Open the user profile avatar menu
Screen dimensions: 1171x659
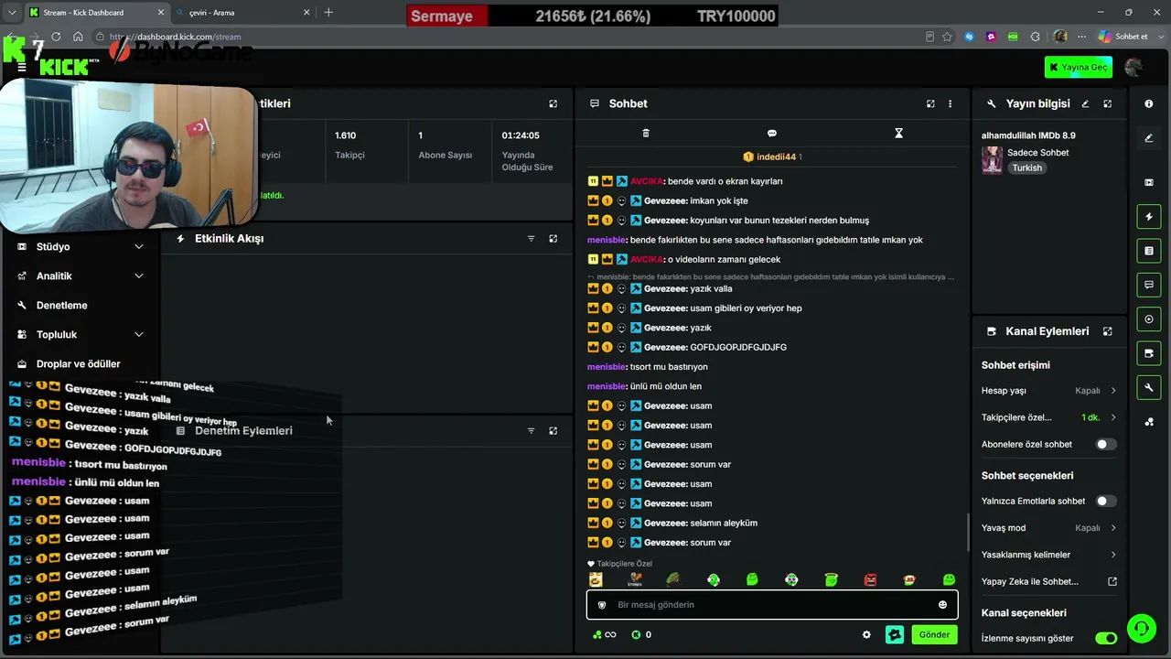(x=1133, y=67)
